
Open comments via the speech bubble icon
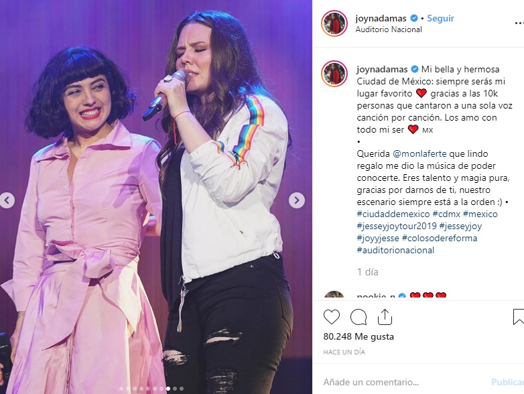coord(358,317)
